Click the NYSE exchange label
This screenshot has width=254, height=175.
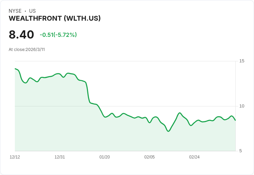pyautogui.click(x=15, y=11)
